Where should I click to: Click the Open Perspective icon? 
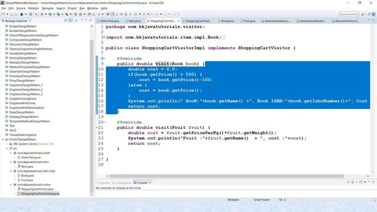point(363,14)
